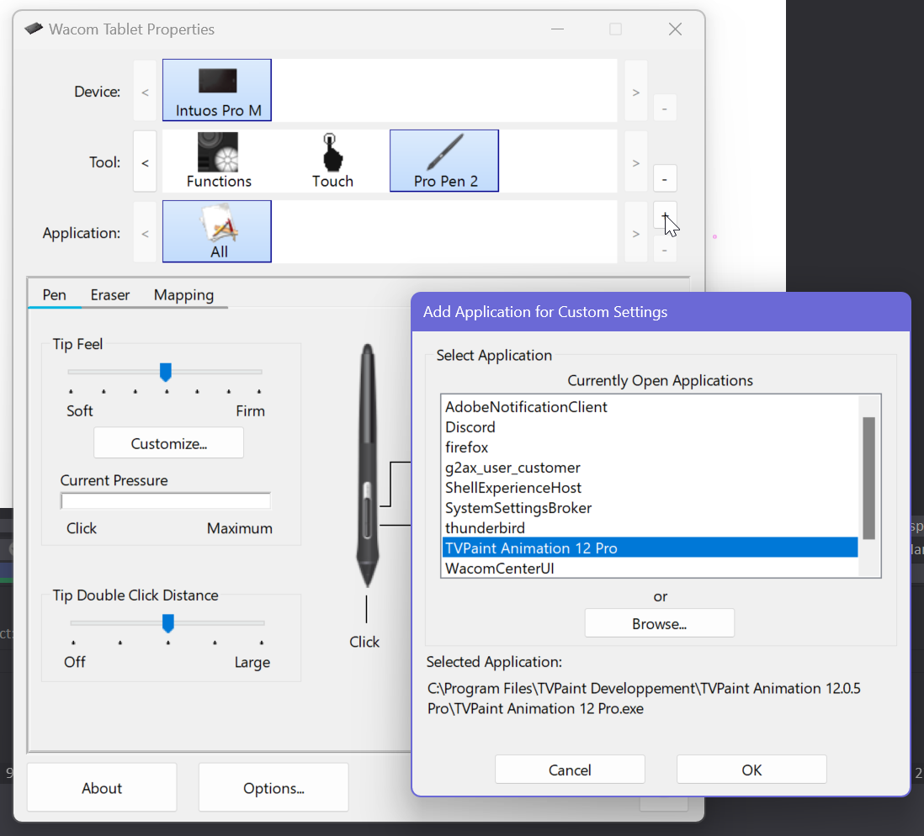Click the Current Pressure bar

[x=166, y=500]
